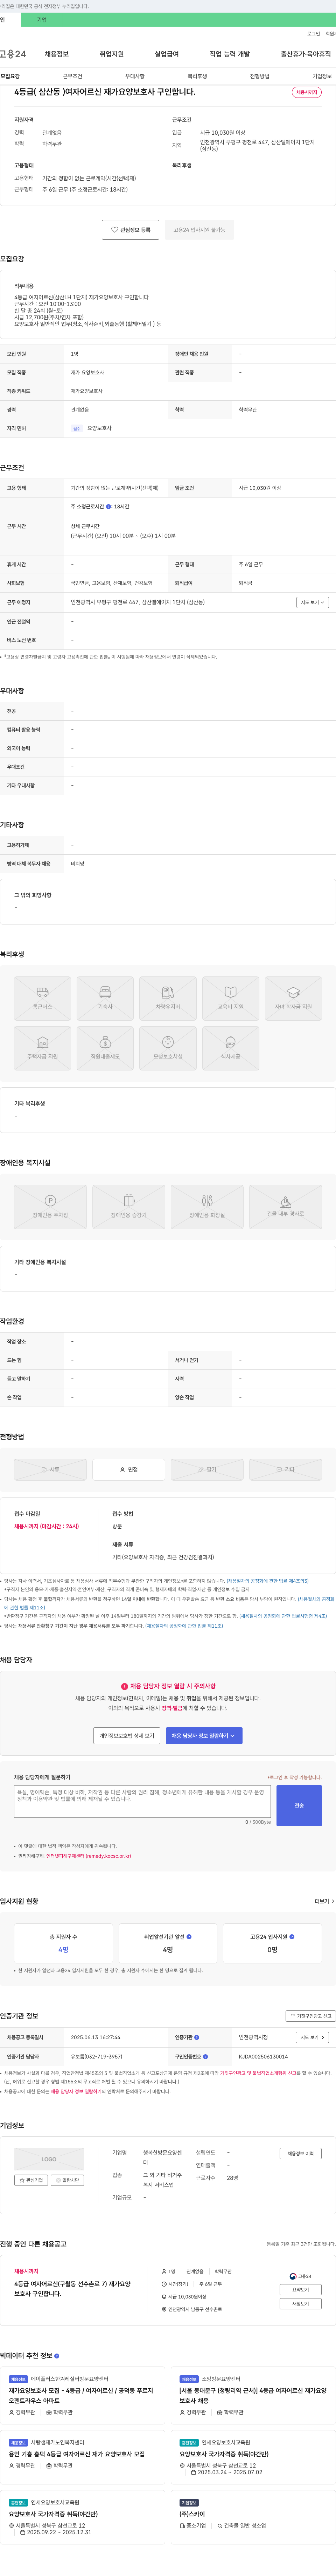This screenshot has height=2576, width=336.
Task: Click the 고용24 logo
Action: click(13, 54)
